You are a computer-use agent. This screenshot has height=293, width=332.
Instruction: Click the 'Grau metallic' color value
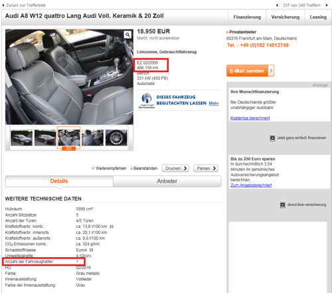point(88,273)
